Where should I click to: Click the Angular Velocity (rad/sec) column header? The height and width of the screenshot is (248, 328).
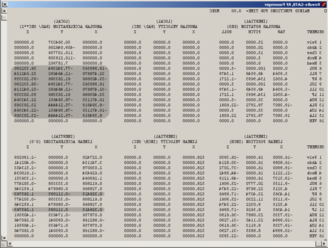tap(165, 27)
